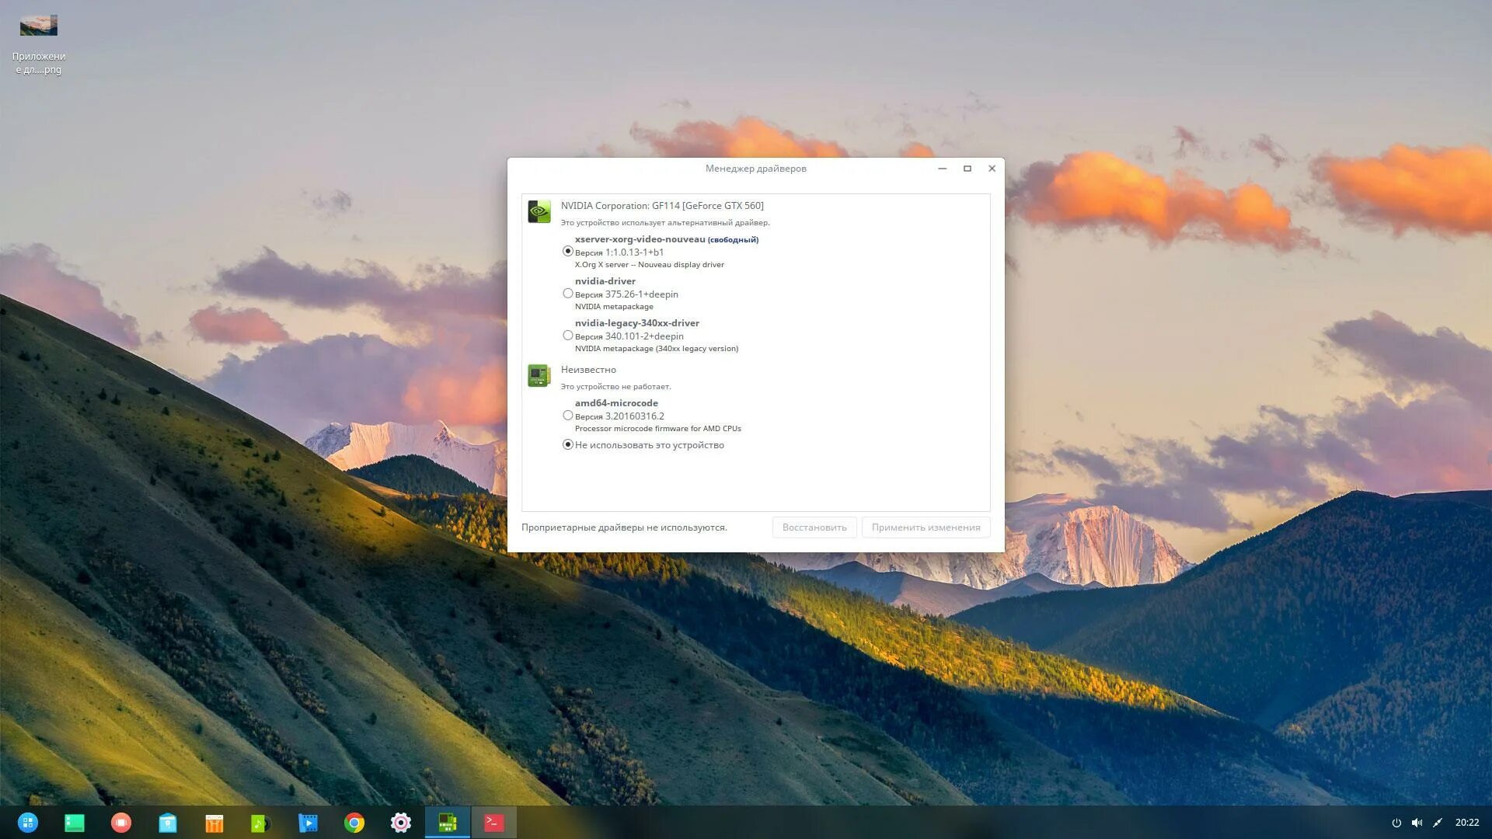This screenshot has width=1492, height=839.
Task: Open Google Chrome from the dock
Action: coord(354,823)
